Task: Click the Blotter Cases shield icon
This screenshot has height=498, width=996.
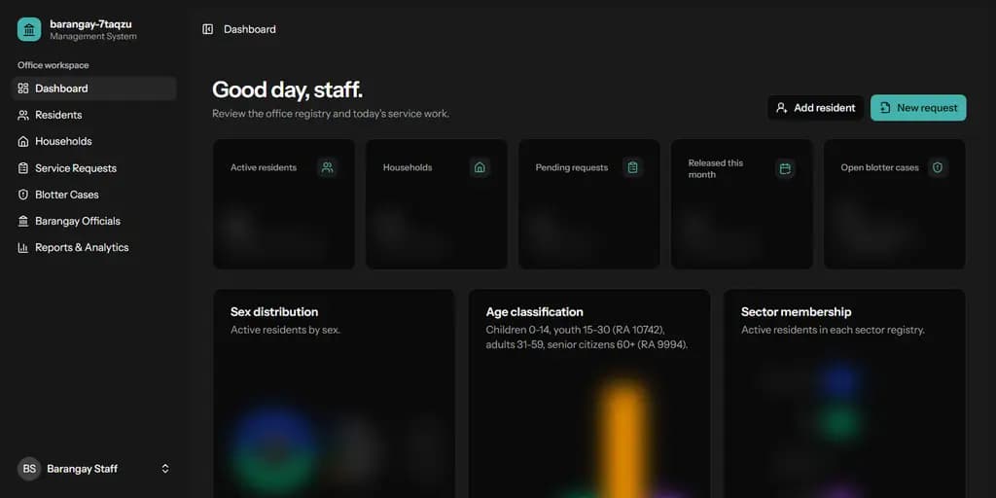Action: 23,195
